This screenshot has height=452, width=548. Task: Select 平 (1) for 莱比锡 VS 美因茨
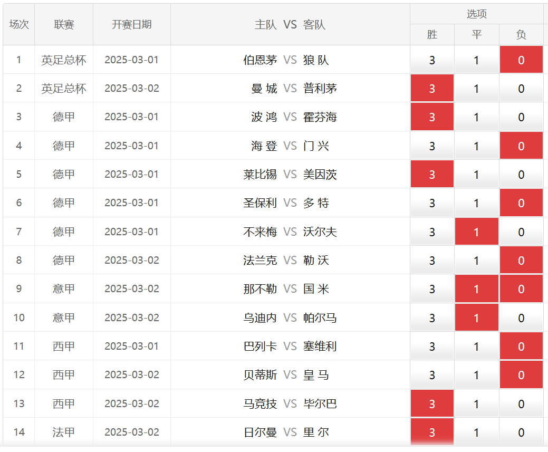coord(476,174)
